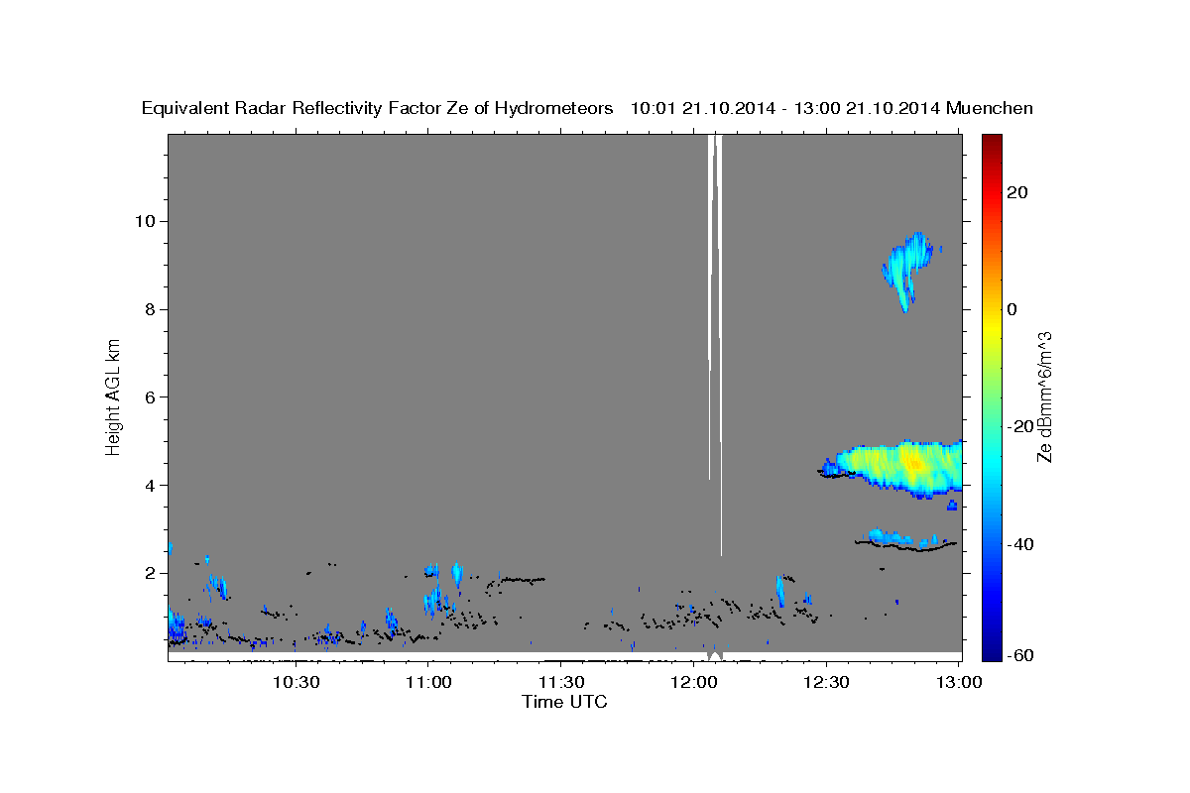The width and height of the screenshot is (1190, 793).
Task: Click the '10:30' time tick label
Action: tap(296, 683)
